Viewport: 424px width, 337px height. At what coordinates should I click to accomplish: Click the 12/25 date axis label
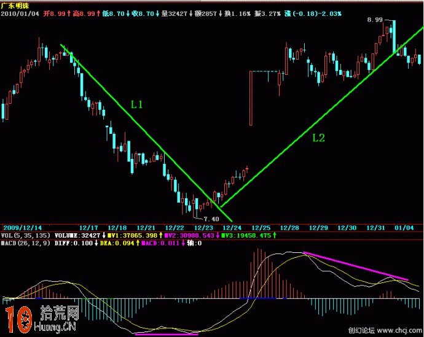click(261, 228)
